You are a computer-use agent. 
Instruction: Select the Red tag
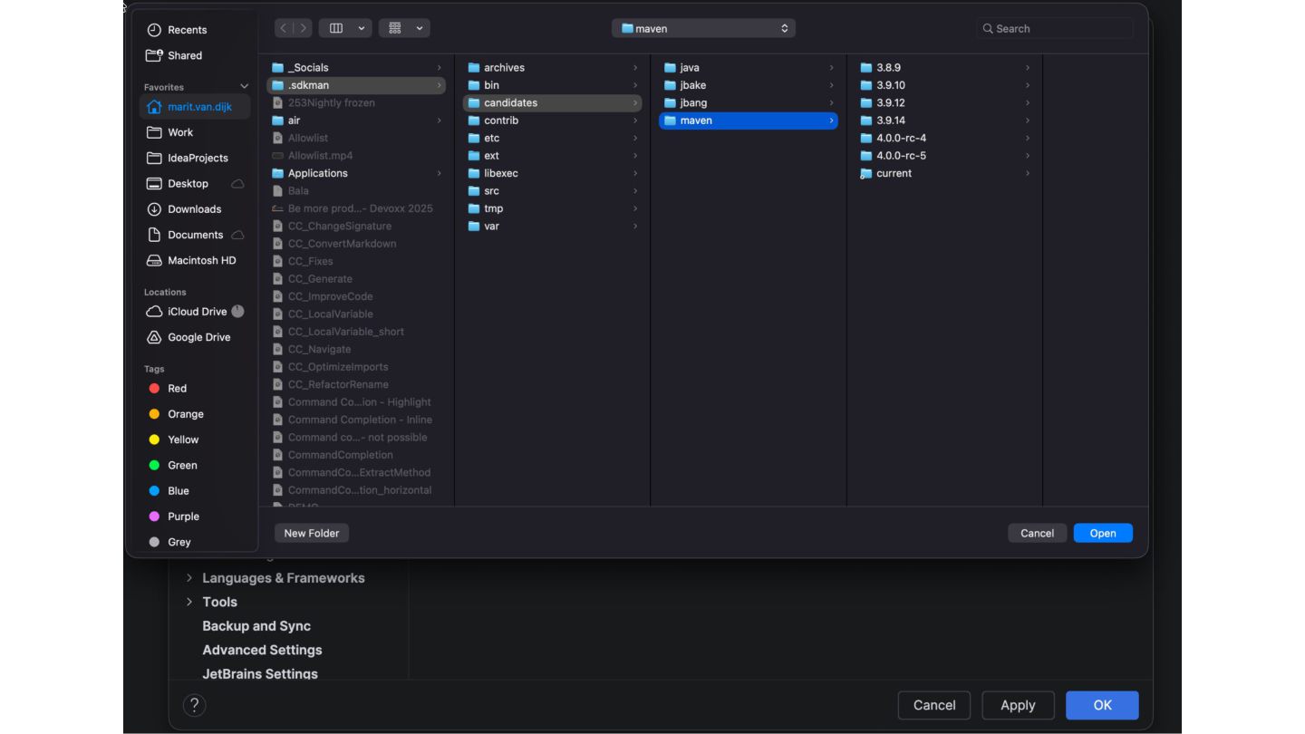tap(177, 389)
